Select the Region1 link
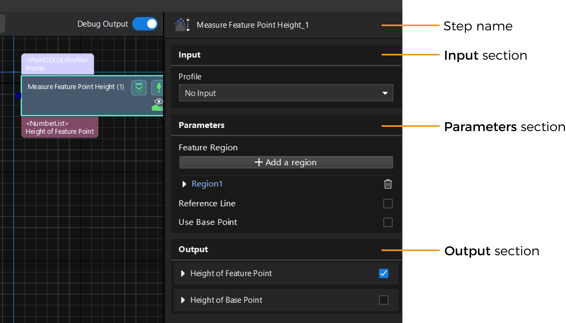The height and width of the screenshot is (323, 566). point(207,184)
